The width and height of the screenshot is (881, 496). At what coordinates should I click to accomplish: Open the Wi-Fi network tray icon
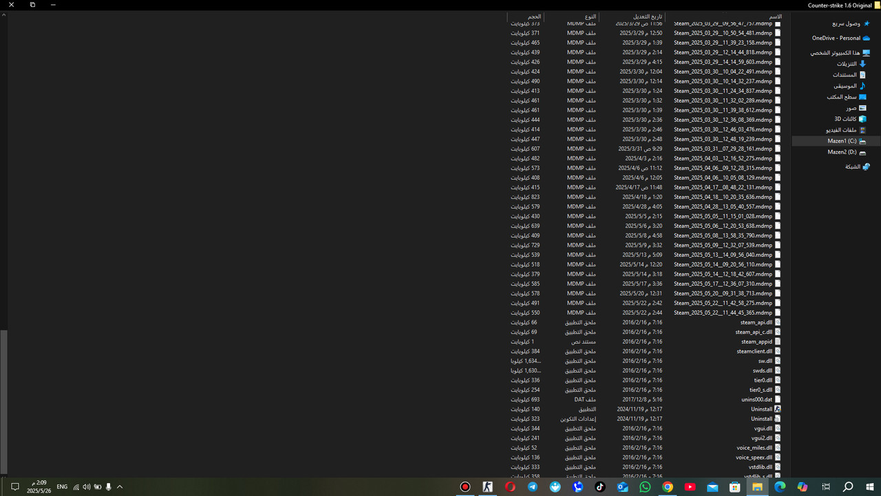pos(76,487)
